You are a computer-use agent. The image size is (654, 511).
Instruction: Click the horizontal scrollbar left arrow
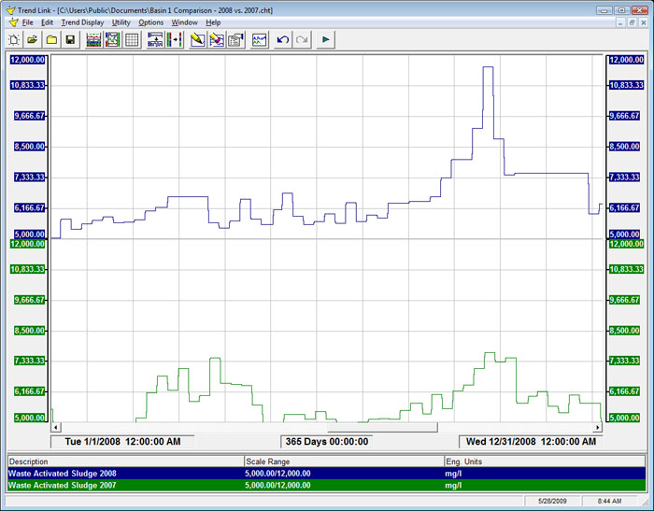pos(55,428)
